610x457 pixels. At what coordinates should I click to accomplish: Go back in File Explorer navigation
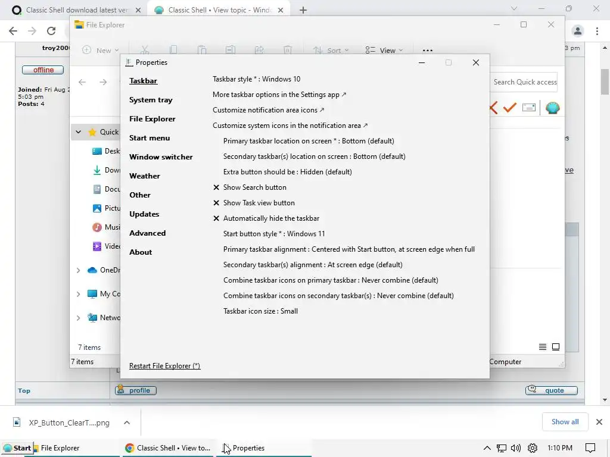pos(82,82)
